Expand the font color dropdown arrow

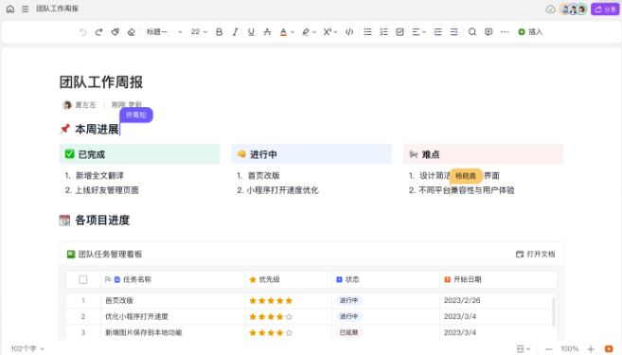pyautogui.click(x=293, y=32)
